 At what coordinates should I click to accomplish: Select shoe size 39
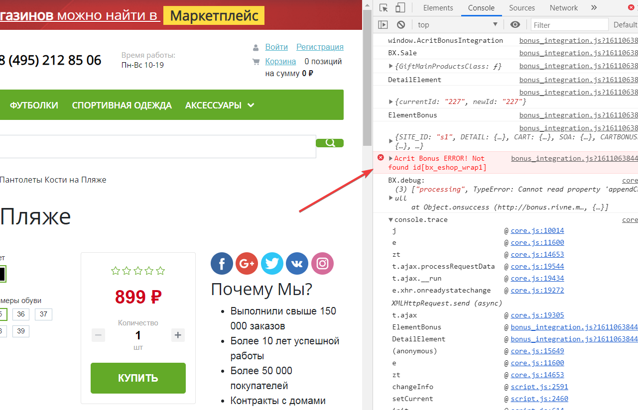click(21, 331)
